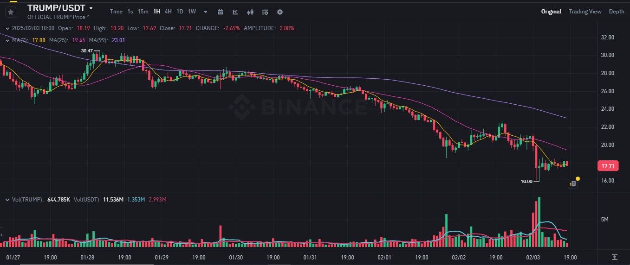Click the order list icon with yellow dot
Image resolution: width=630 pixels, height=265 pixels.
coord(573,183)
